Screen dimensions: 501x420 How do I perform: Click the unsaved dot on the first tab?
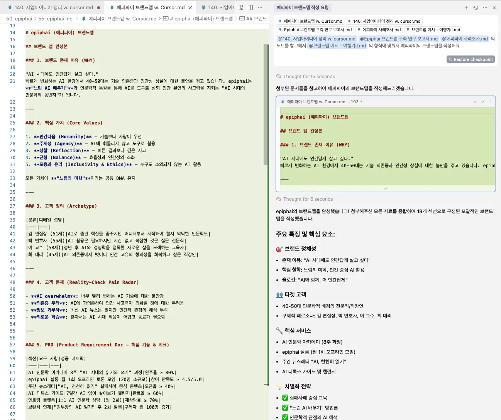(x=99, y=8)
